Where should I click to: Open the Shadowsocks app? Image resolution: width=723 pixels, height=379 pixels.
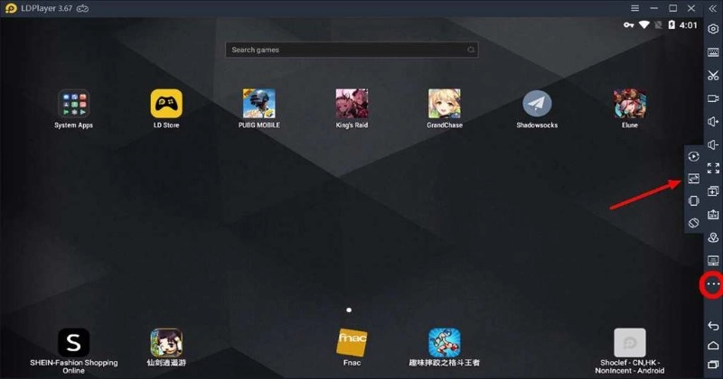[x=537, y=104]
